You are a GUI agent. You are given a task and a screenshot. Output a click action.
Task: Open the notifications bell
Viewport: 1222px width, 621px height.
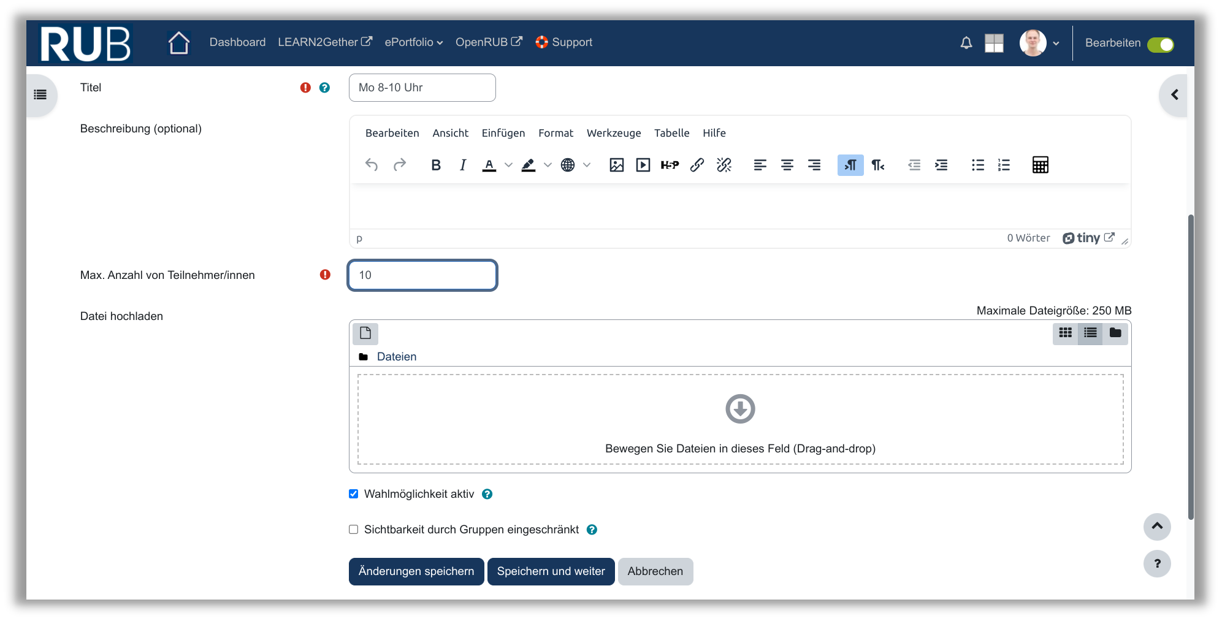click(x=966, y=43)
